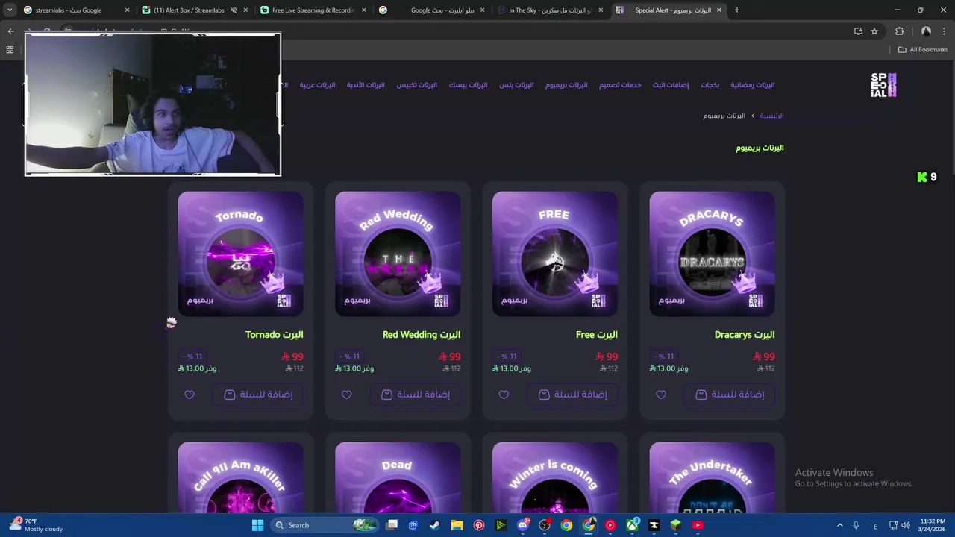955x537 pixels.
Task: Open the FREE alert thumbnail
Action: click(555, 254)
